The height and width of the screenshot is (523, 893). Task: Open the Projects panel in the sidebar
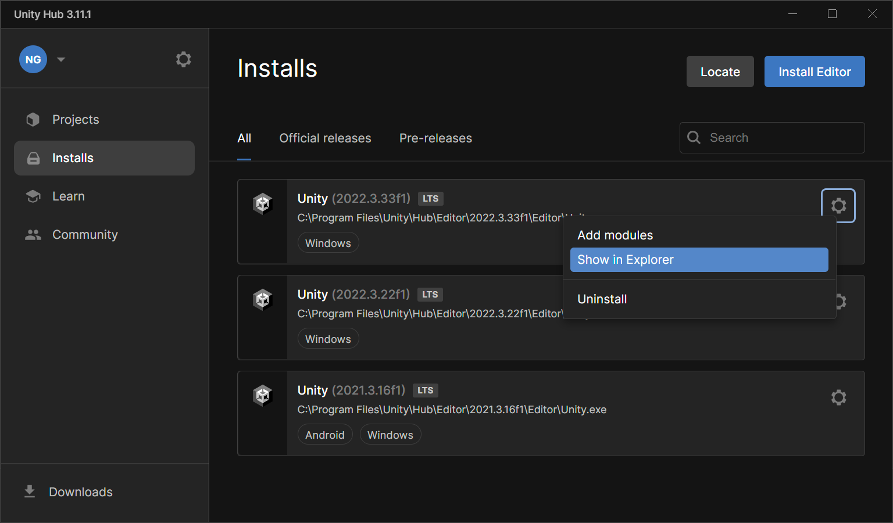tap(76, 119)
